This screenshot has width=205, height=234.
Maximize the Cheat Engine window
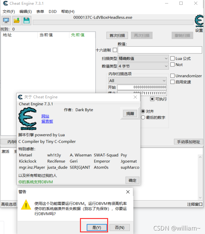181,3
